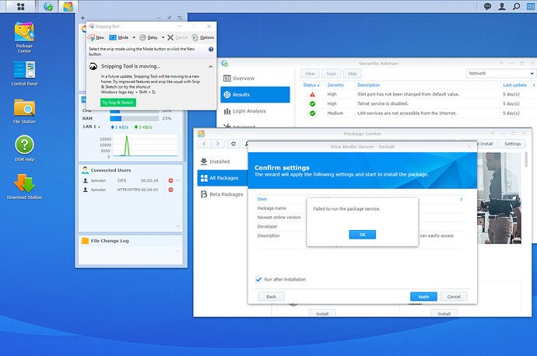The image size is (537, 356).
Task: Select the SSH port warning result row
Action: [x=416, y=94]
